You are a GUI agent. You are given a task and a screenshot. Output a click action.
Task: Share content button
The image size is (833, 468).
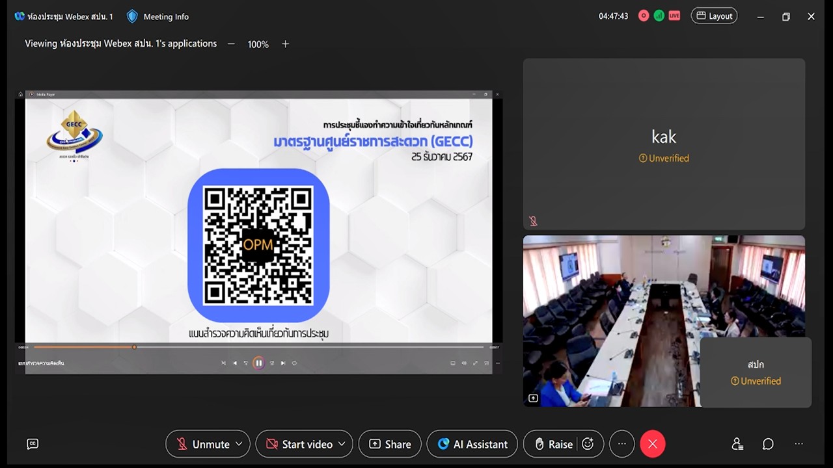coord(390,444)
